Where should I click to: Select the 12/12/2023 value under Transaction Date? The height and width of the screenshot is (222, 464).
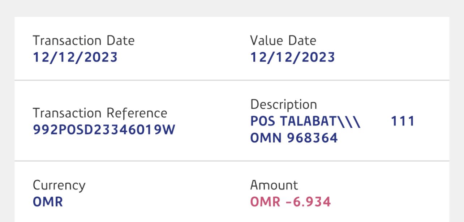tap(75, 57)
